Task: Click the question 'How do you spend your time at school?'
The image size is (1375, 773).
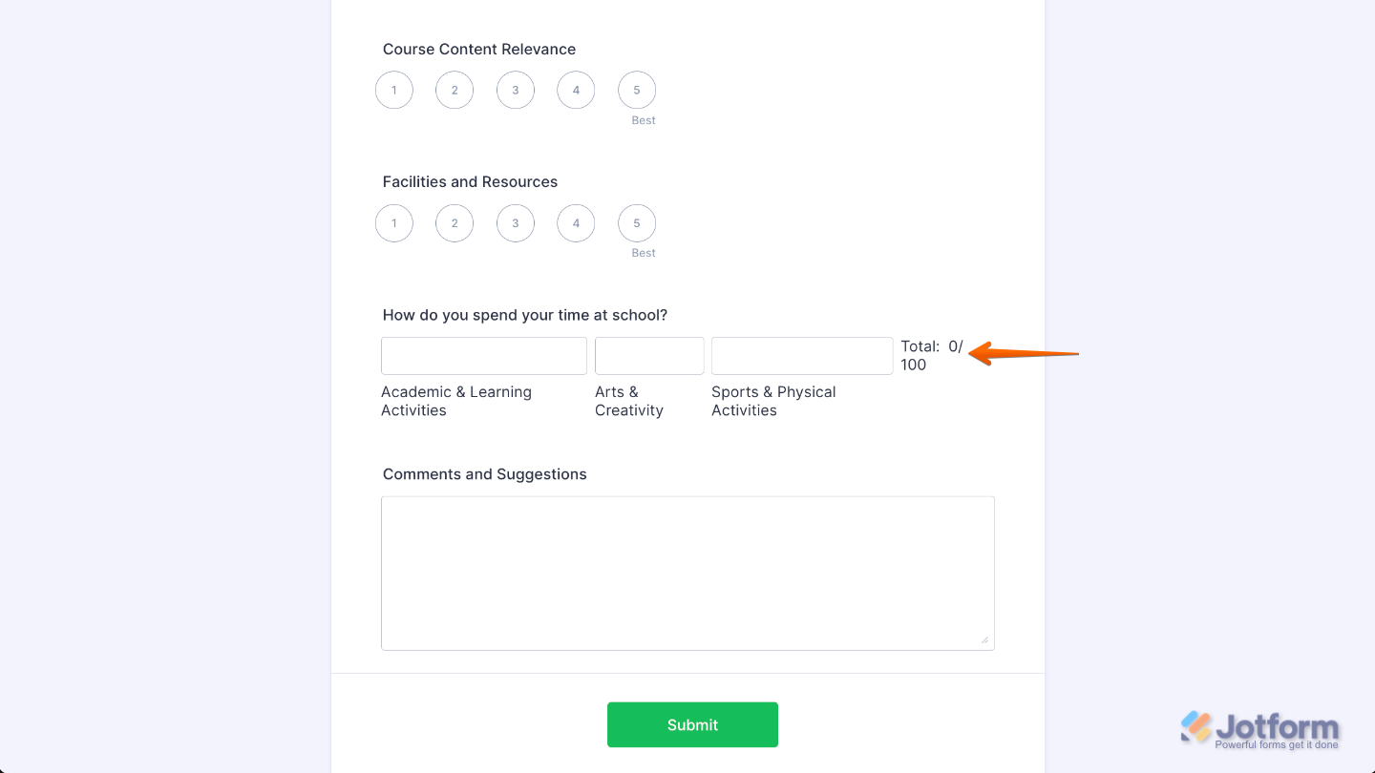Action: pyautogui.click(x=525, y=315)
